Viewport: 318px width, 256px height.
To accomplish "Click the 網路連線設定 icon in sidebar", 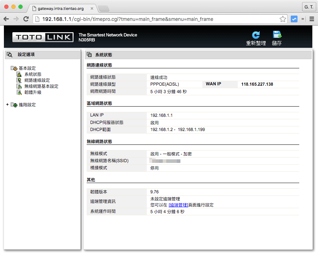I will pyautogui.click(x=19, y=80).
